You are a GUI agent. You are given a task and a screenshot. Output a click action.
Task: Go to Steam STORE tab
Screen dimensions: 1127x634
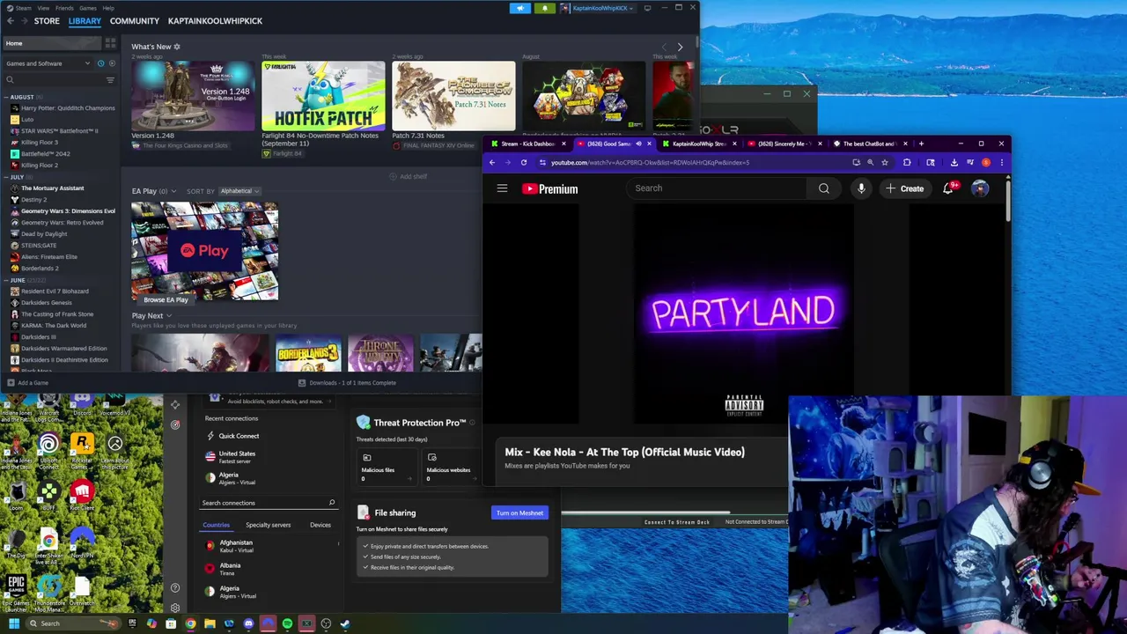click(47, 21)
